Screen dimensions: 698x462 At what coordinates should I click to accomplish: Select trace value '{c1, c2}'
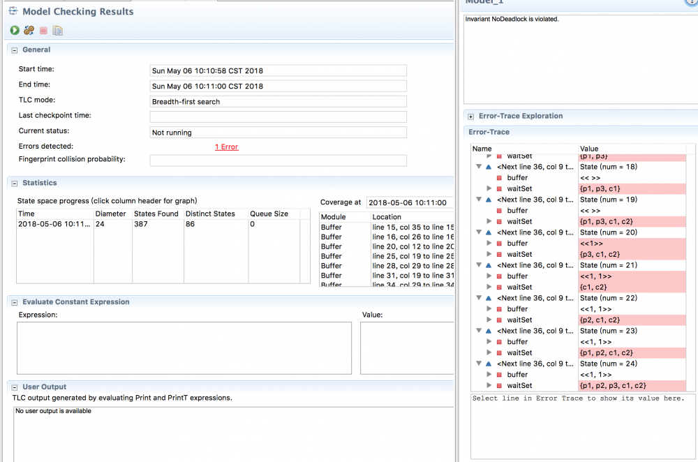point(632,288)
